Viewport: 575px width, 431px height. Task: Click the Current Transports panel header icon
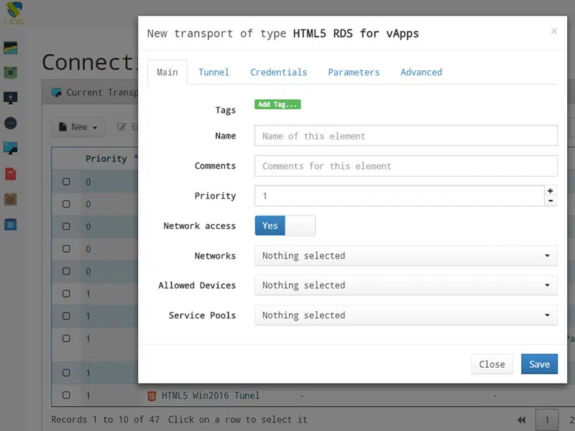57,93
